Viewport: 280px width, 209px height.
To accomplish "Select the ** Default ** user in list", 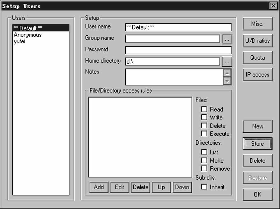I will (41, 28).
